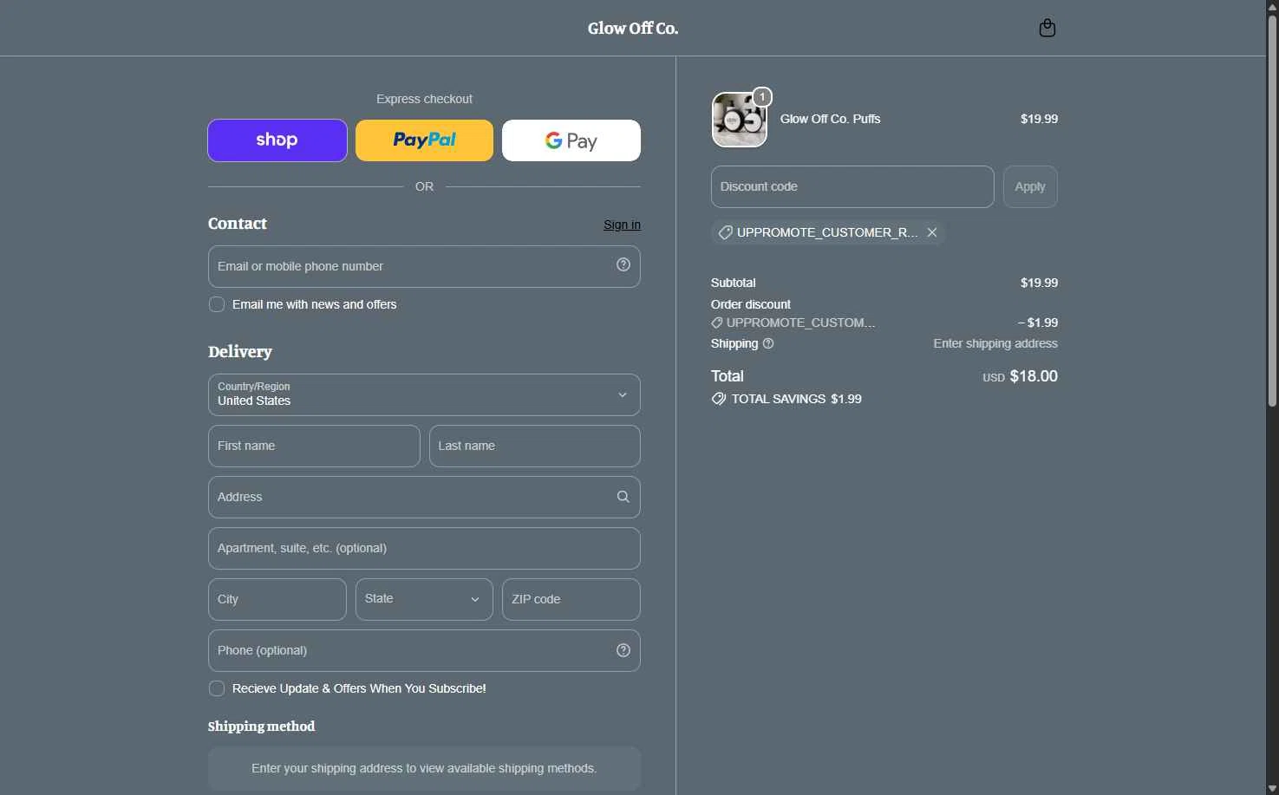Screen dimensions: 1279x795
Task: Enable 'Email me with news and offers'
Action: (217, 304)
